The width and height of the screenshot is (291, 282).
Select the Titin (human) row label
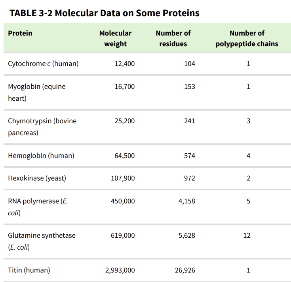[x=29, y=270]
